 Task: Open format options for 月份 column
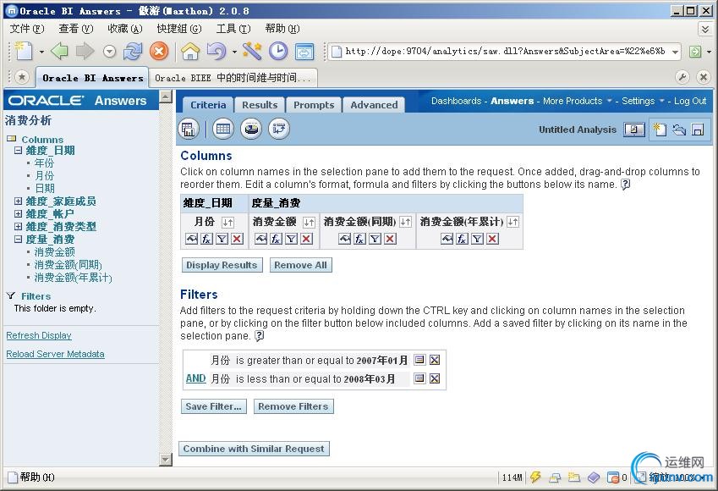coord(191,239)
